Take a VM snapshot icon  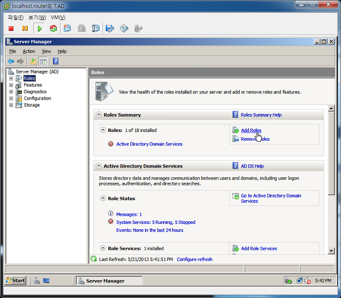pyautogui.click(x=67, y=28)
